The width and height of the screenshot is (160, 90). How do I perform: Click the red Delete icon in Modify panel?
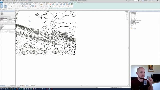coord(35,7)
